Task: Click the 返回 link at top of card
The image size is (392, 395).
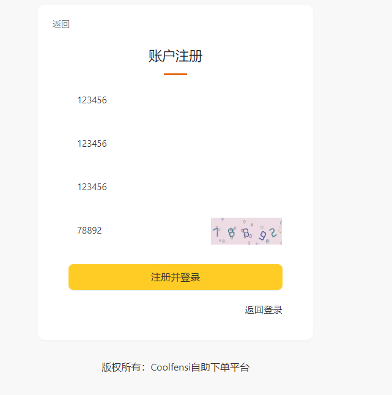Action: click(x=61, y=24)
